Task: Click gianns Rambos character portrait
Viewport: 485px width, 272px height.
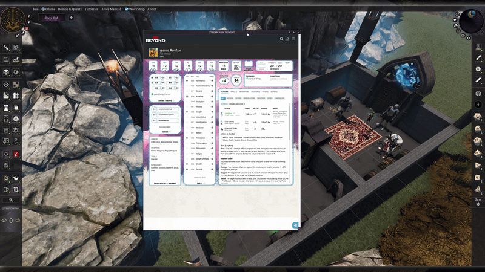Action: click(x=153, y=53)
